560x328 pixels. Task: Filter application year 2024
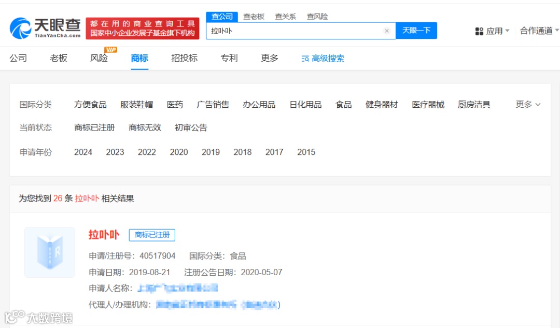tap(83, 152)
